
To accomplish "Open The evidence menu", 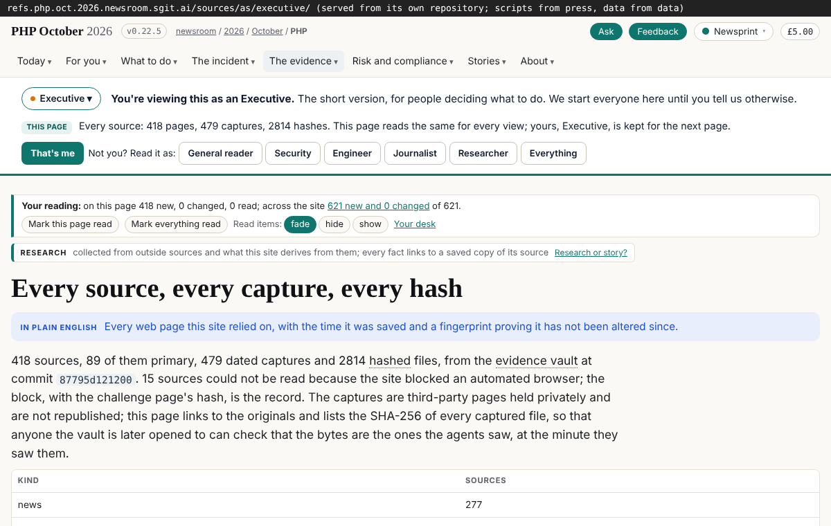I will (x=303, y=61).
